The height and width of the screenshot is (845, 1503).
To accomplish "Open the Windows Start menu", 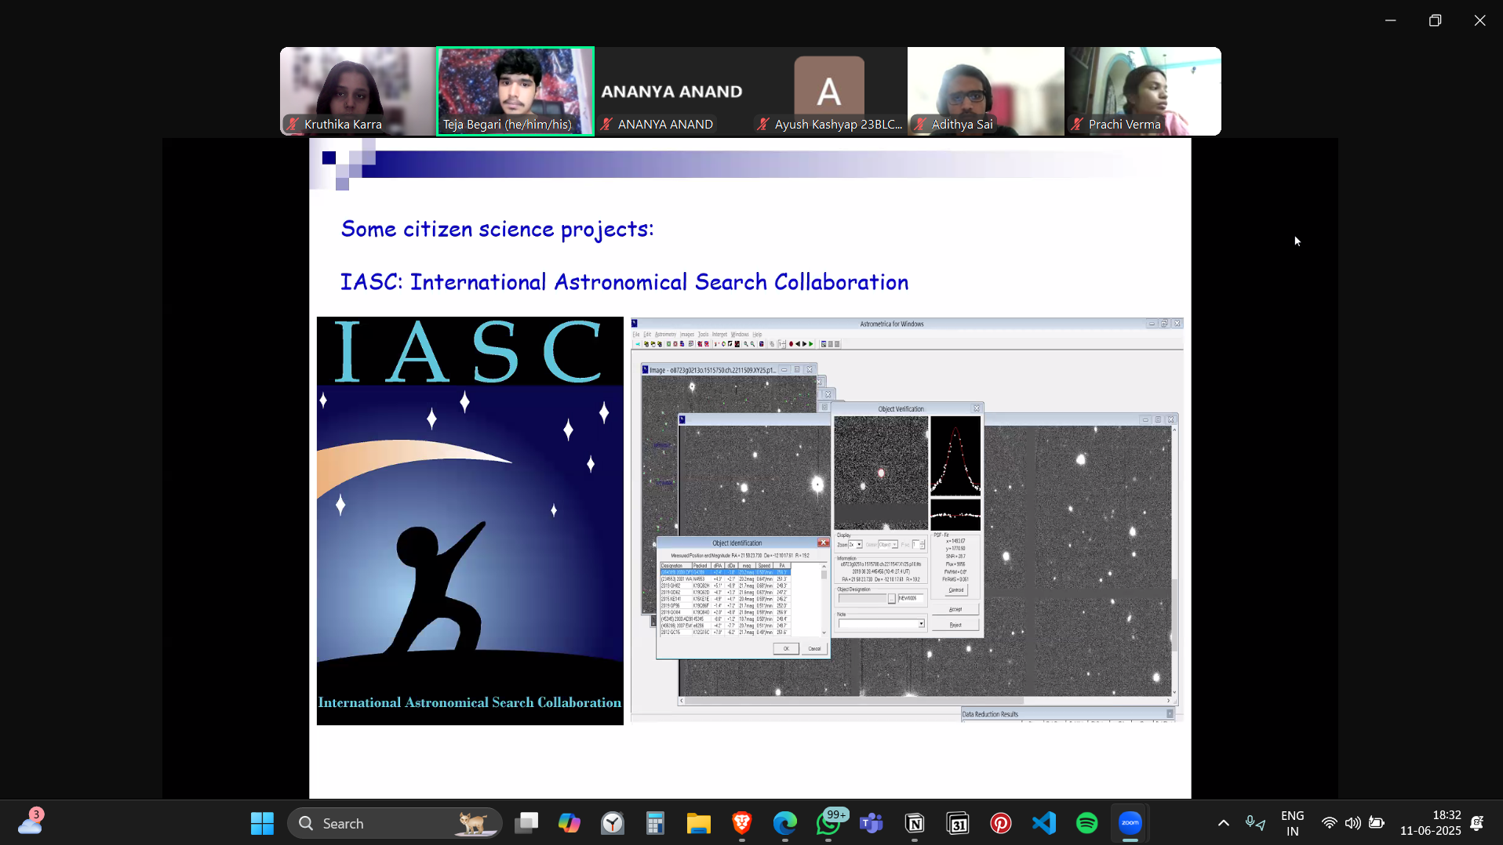I will pyautogui.click(x=262, y=823).
